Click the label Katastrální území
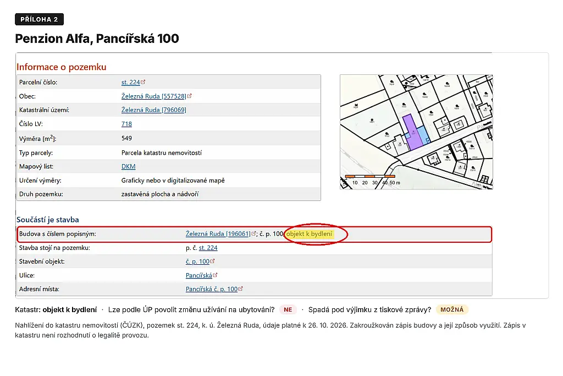This screenshot has height=376, width=563. coord(44,110)
